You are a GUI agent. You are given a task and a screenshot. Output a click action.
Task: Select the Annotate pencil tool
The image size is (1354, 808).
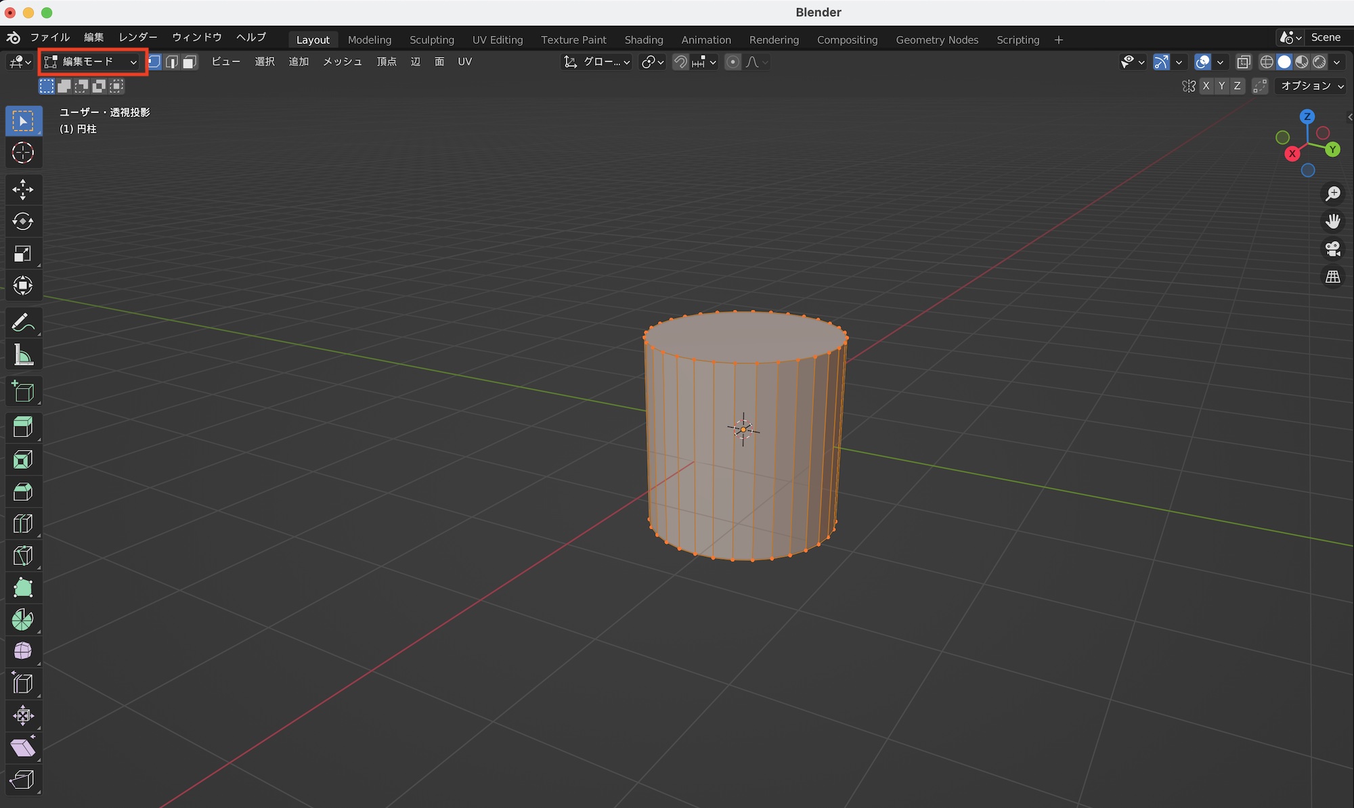(x=23, y=323)
